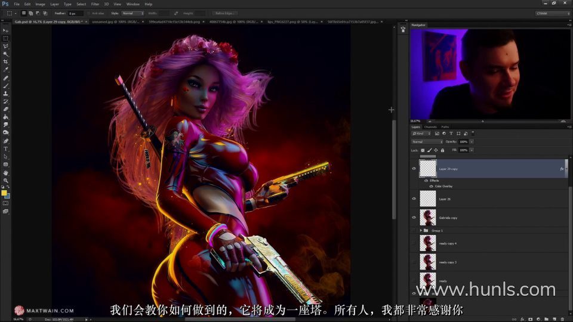
Task: Hide the Gabriela copy layer
Action: click(x=414, y=218)
